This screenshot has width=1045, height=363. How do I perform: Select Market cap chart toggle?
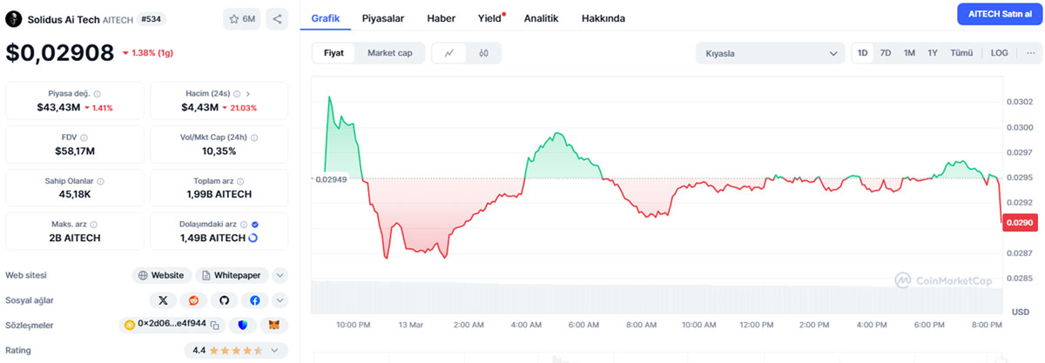tap(389, 53)
